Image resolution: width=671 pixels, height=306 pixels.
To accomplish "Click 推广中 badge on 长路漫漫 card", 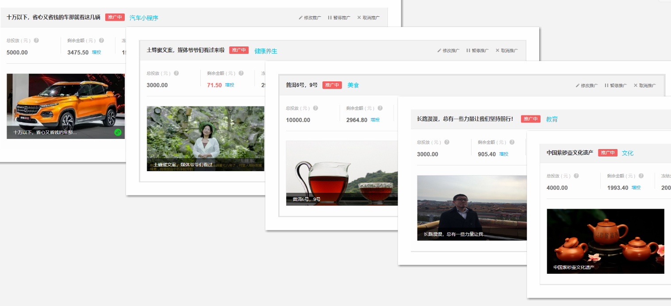I will point(531,119).
